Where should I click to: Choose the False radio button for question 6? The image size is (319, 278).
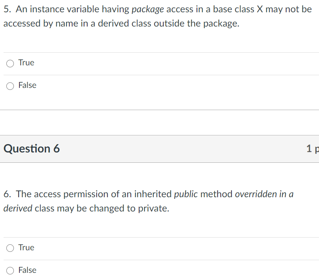[x=11, y=270]
